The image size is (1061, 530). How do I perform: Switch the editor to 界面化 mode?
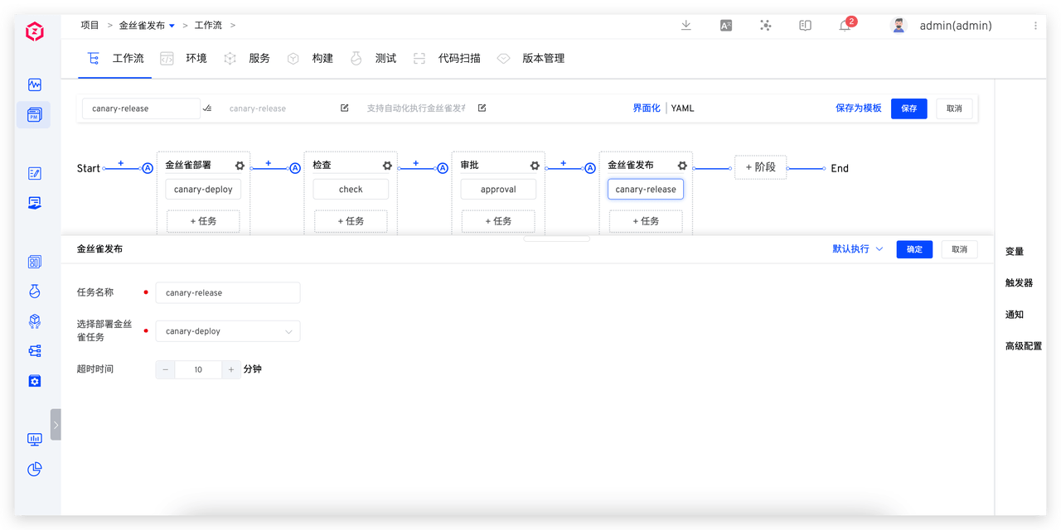pos(646,108)
